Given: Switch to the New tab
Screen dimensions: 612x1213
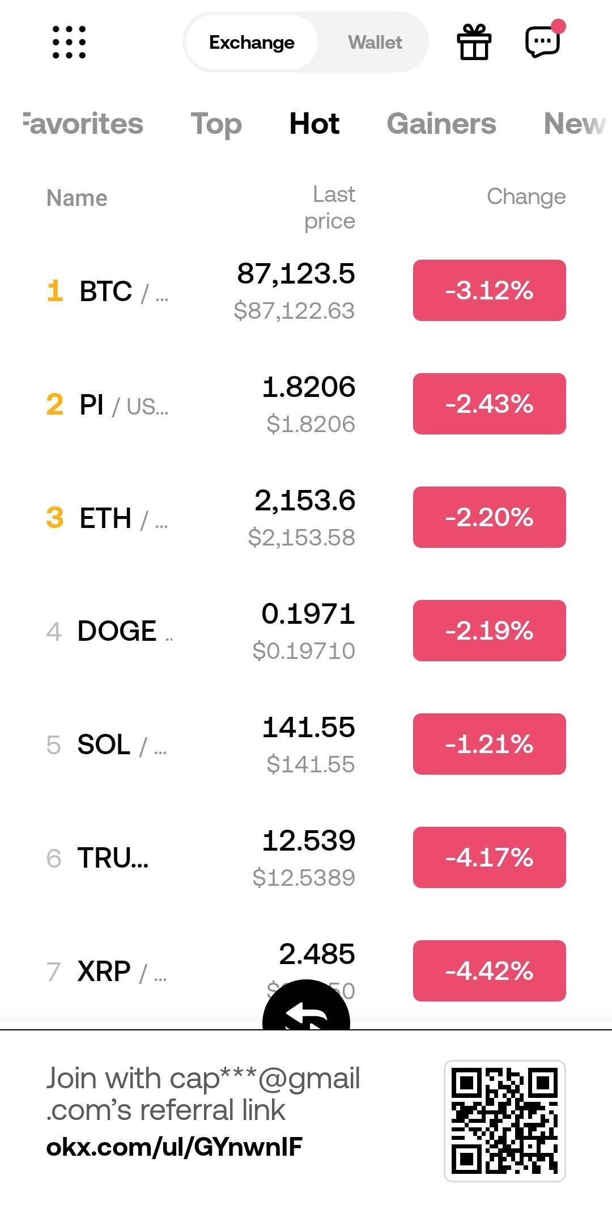Looking at the screenshot, I should (573, 124).
